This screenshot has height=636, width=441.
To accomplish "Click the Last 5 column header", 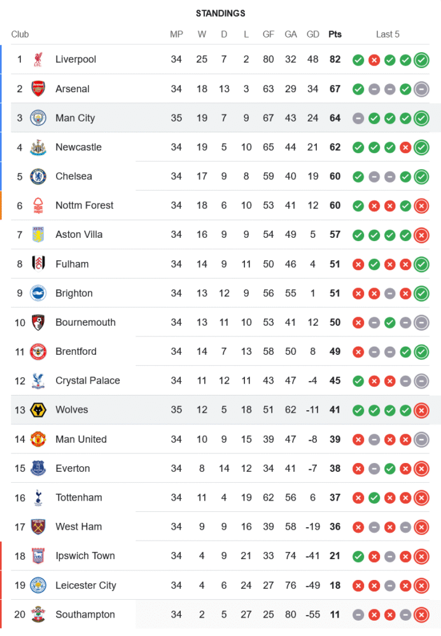I will point(388,34).
